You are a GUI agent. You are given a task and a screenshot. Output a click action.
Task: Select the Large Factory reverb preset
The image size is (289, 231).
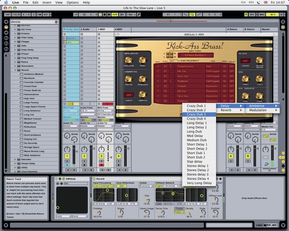click(31, 102)
